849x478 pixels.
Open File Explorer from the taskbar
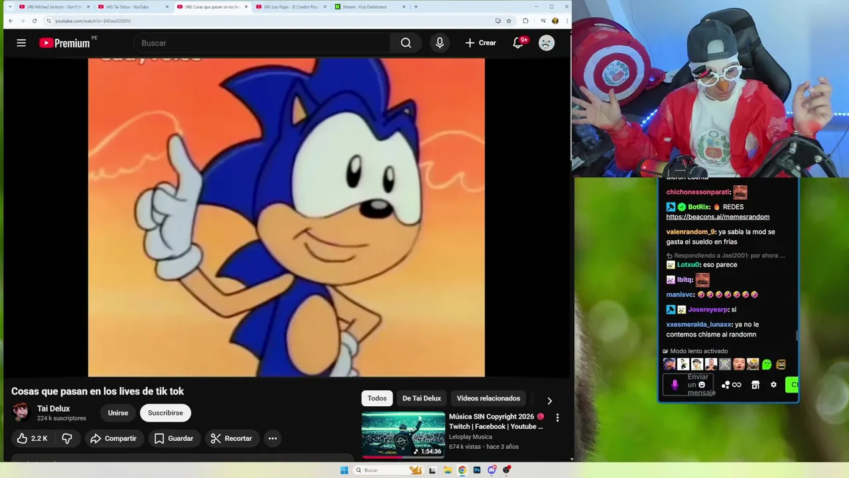(448, 470)
